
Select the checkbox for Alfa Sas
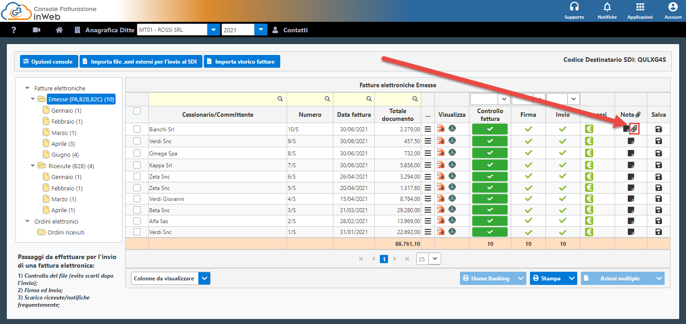point(137,221)
